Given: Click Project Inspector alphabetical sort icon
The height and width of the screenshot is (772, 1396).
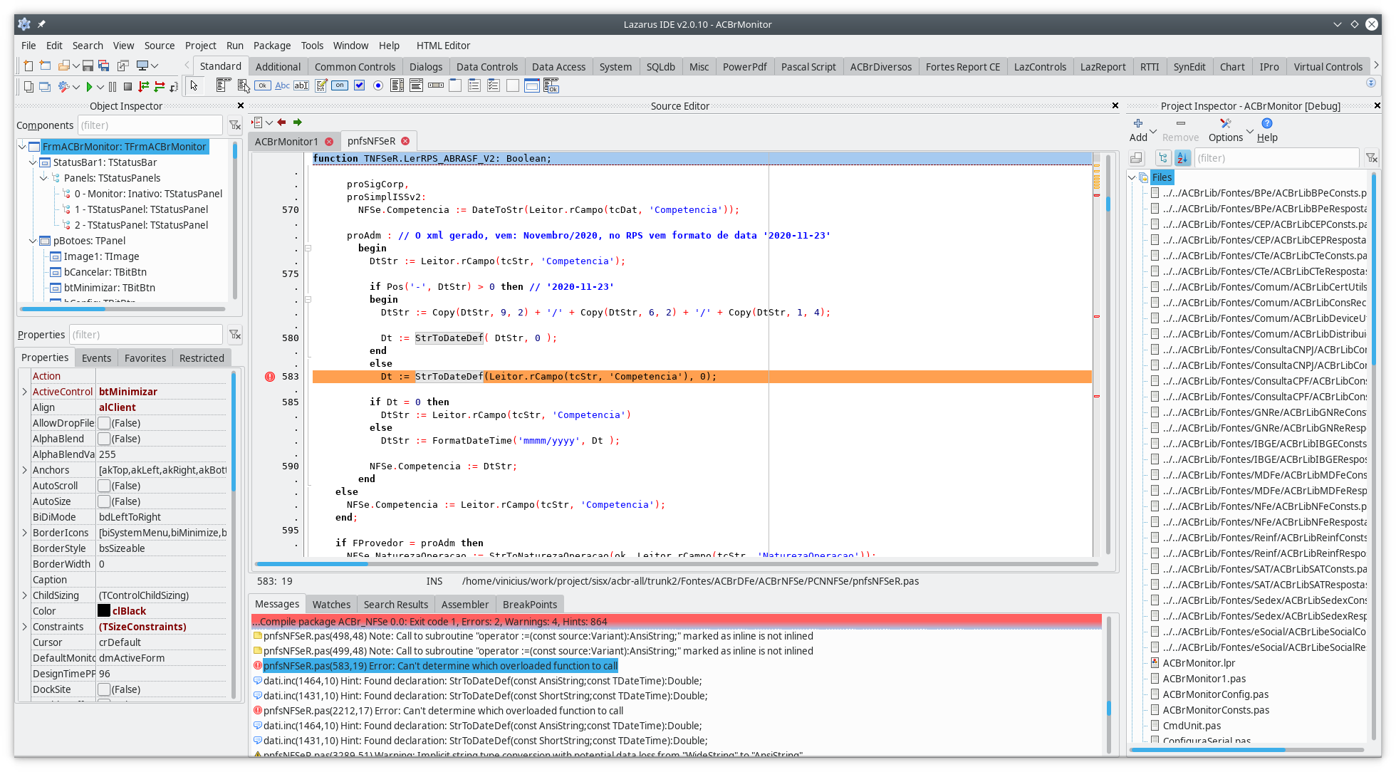Looking at the screenshot, I should [1182, 158].
